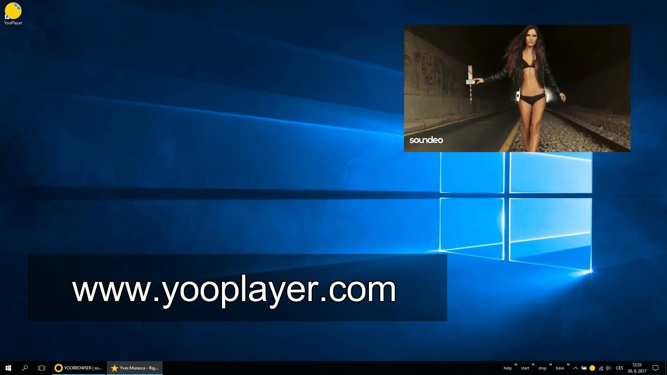Expand chevron next to help toolbar
Viewport: 667px width, 375px height.
point(516,365)
